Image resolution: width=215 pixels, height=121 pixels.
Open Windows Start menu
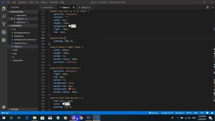(4, 118)
